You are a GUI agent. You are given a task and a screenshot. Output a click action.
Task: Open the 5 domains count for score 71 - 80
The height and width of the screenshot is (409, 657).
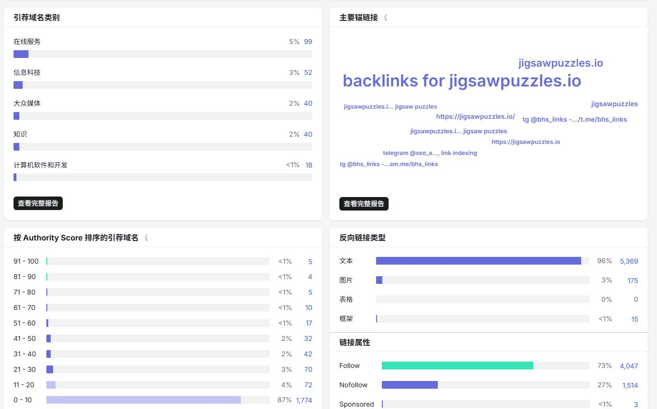point(310,293)
